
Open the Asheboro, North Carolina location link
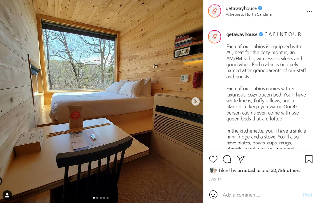(x=248, y=14)
